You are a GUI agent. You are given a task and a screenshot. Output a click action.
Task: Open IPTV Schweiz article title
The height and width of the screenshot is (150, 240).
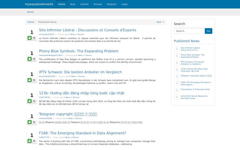(x=80, y=72)
